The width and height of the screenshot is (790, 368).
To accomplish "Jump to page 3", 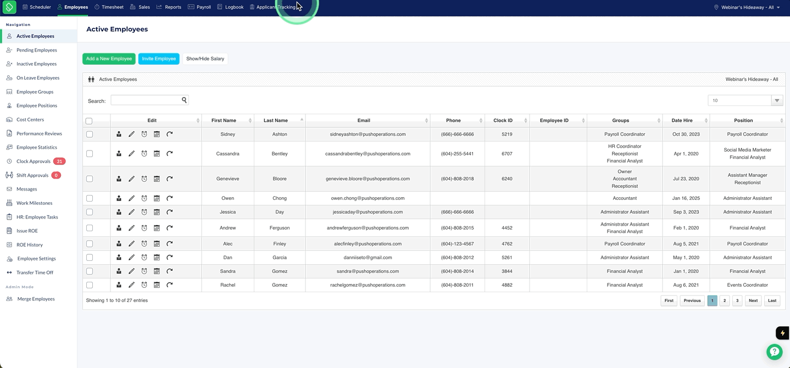I will pos(737,300).
